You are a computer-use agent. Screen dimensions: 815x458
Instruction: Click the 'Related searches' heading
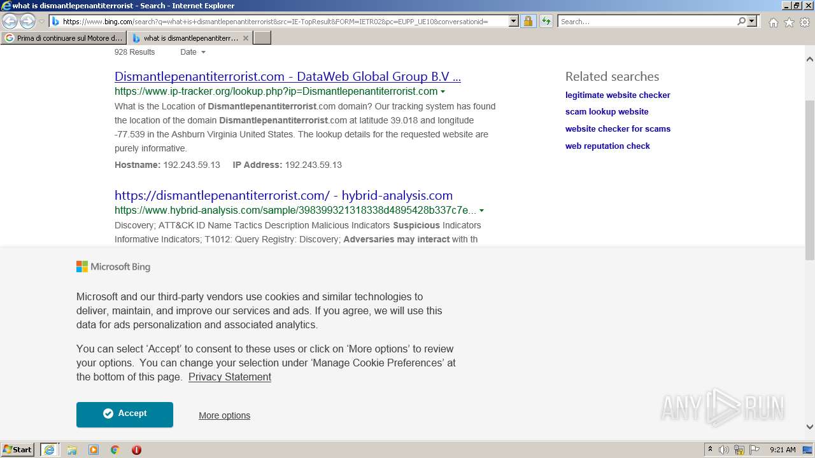point(612,76)
